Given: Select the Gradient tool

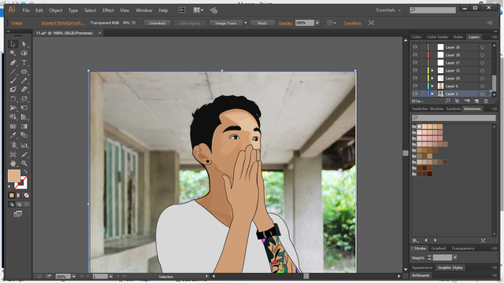Looking at the screenshot, I should 24,126.
